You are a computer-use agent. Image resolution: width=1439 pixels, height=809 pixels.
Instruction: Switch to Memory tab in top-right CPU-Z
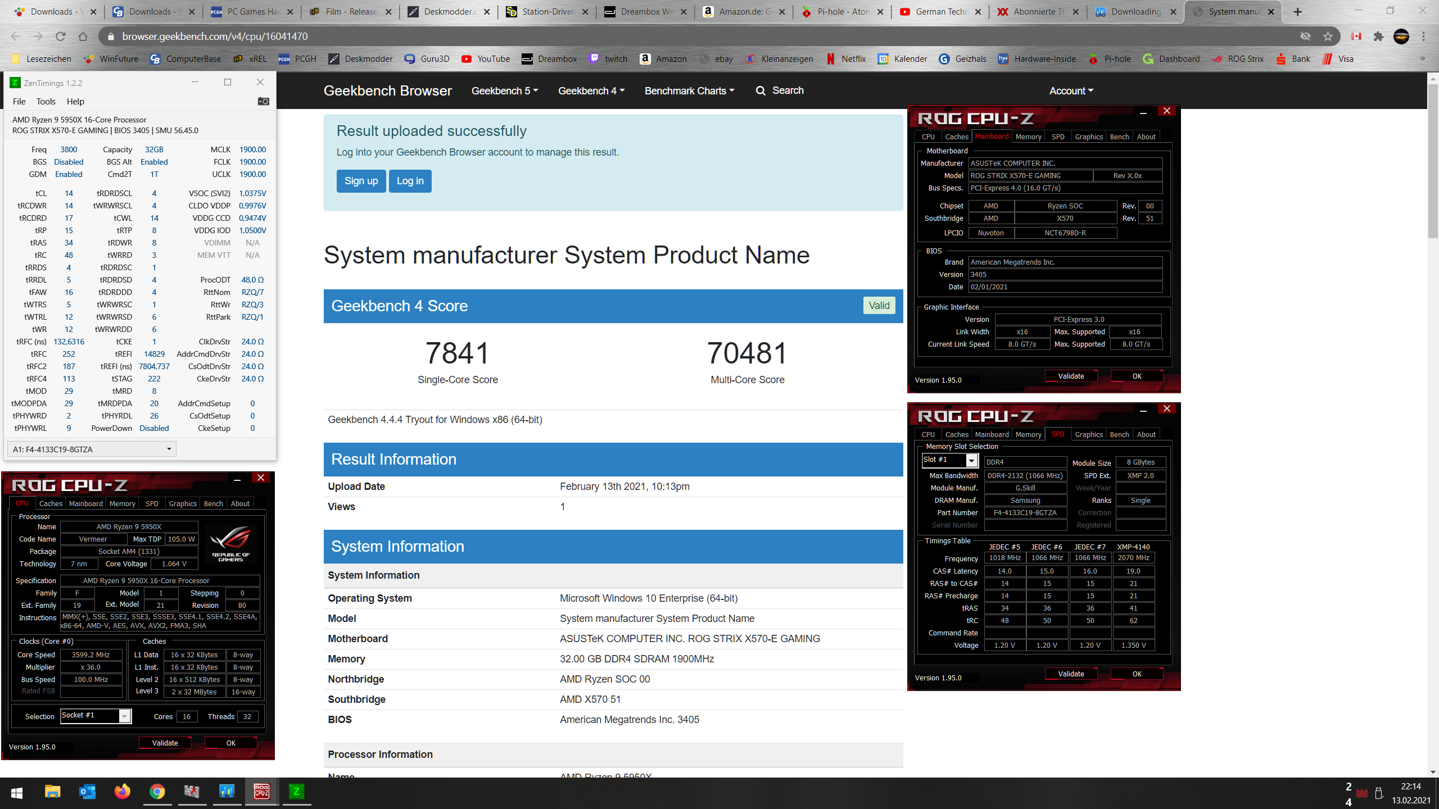1028,137
